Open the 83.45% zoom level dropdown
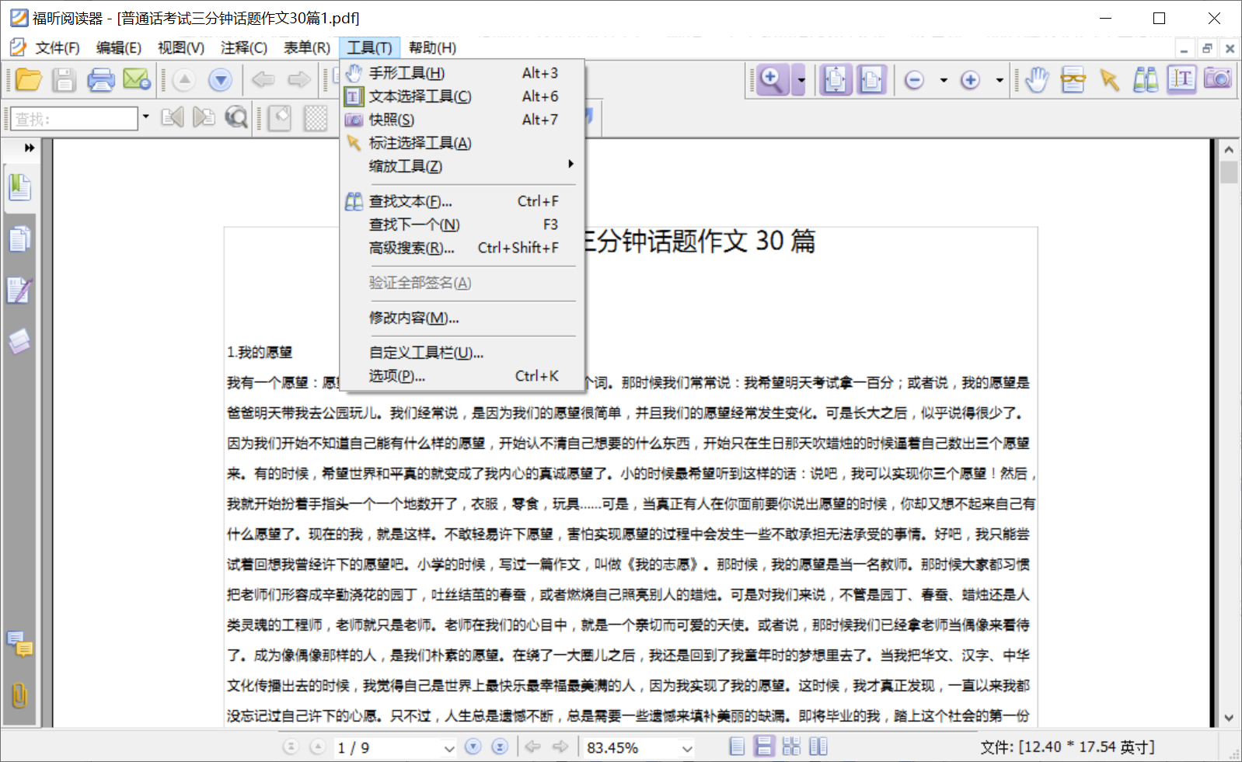1242x762 pixels. pyautogui.click(x=686, y=748)
